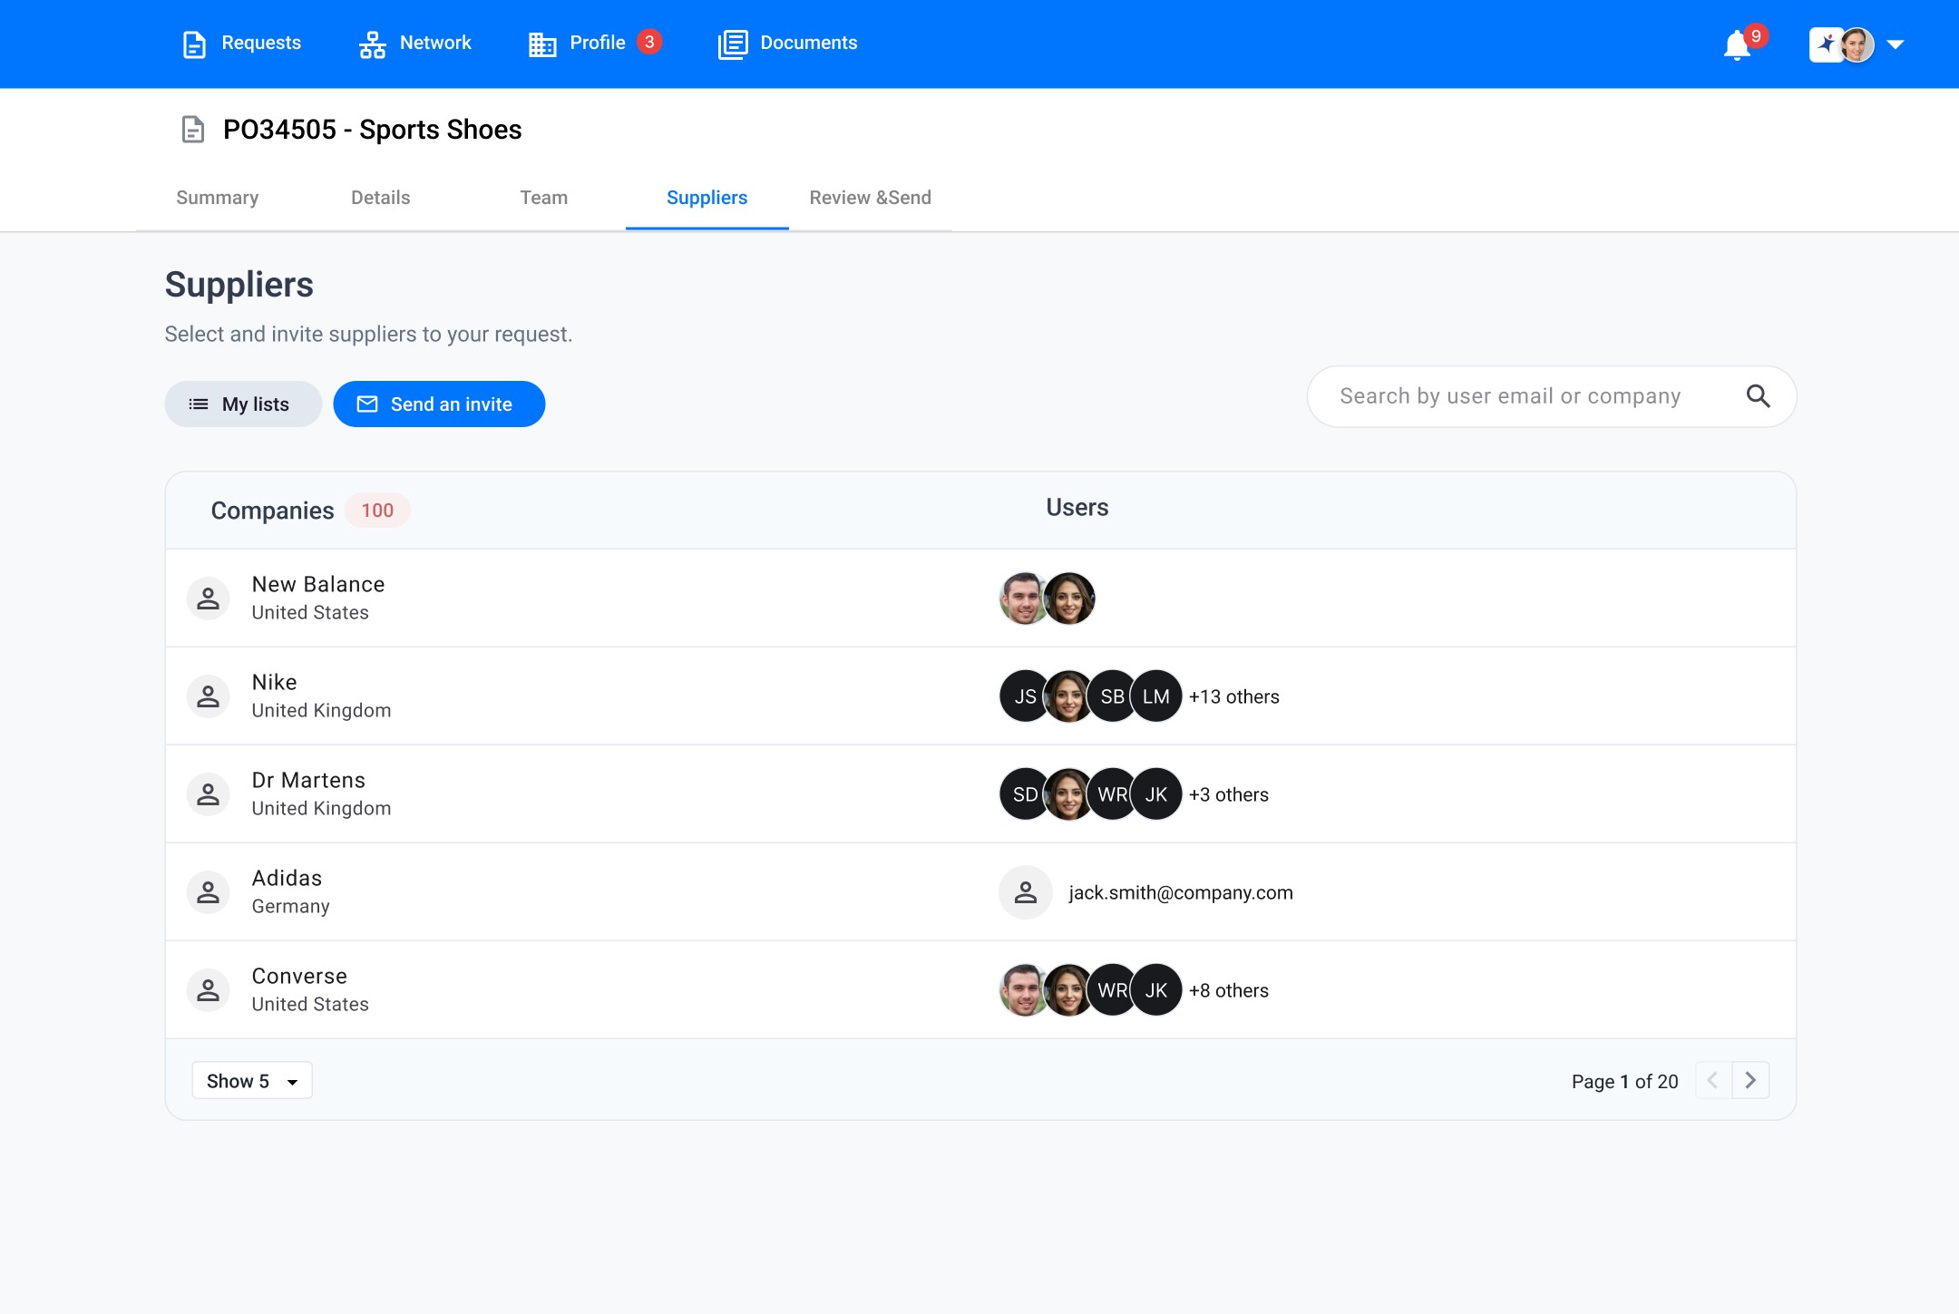Switch to the Review &Send tab
Image resolution: width=1959 pixels, height=1314 pixels.
point(870,198)
